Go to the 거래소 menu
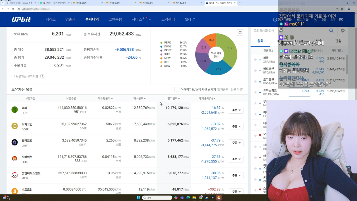Screen dimensions: 357x201 tap(50, 20)
